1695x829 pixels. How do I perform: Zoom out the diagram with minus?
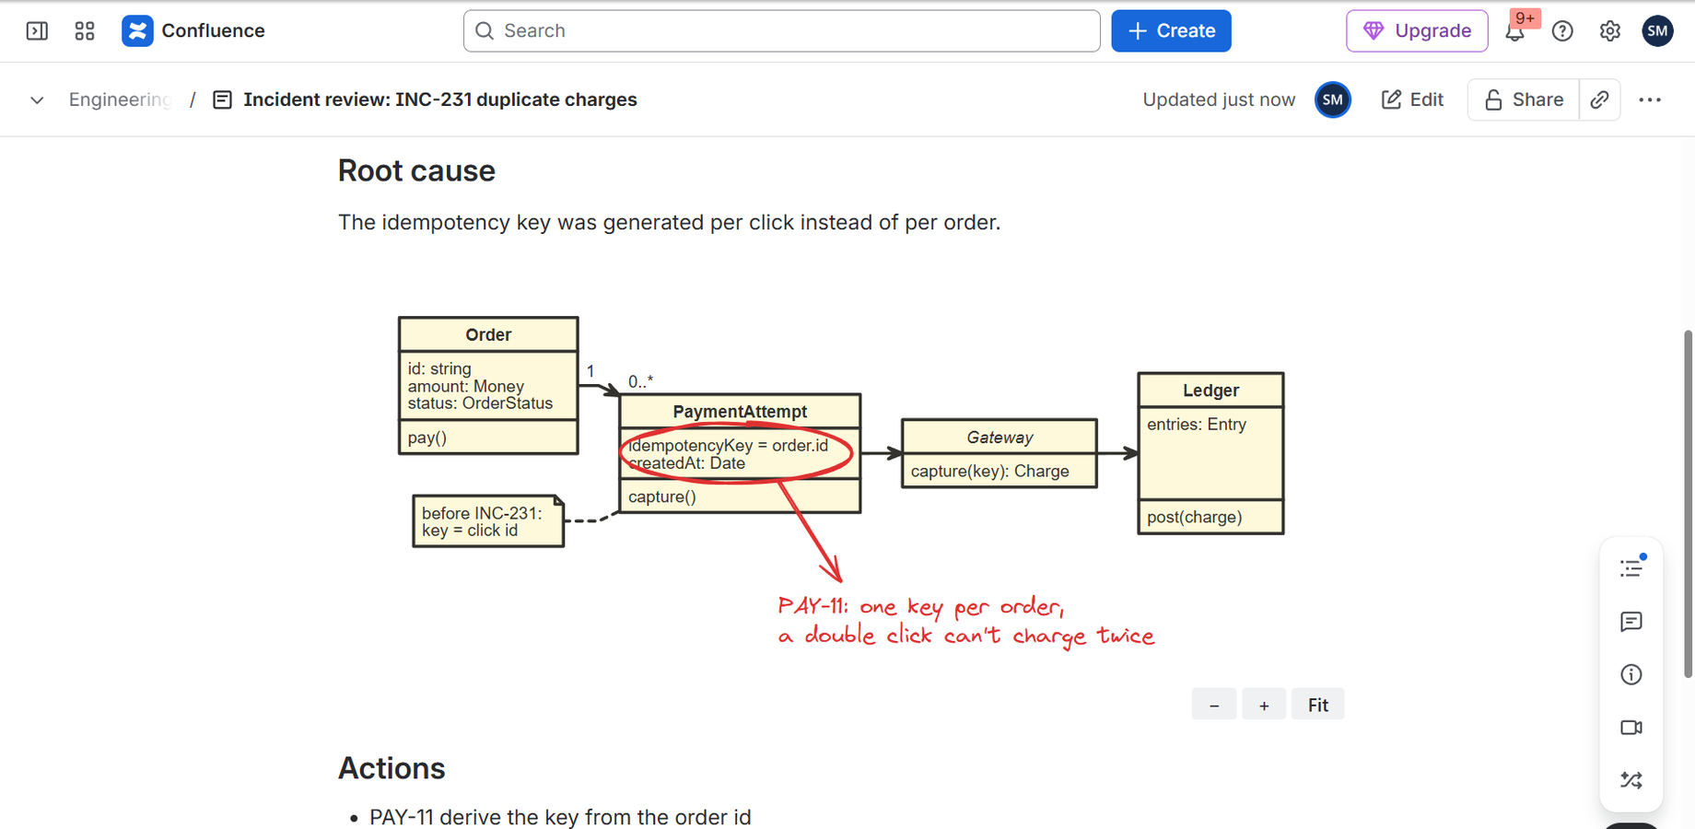(1214, 705)
